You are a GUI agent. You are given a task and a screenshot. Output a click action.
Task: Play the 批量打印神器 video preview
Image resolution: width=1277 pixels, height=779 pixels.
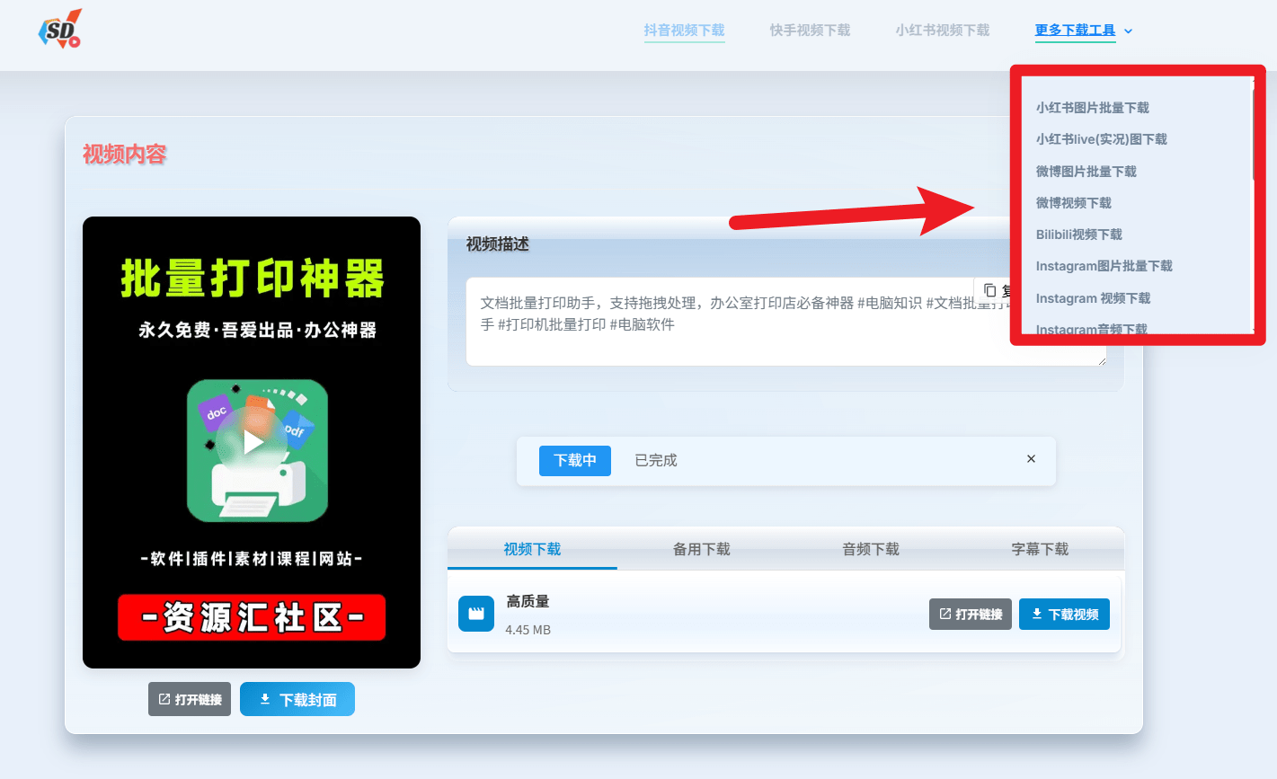(253, 443)
